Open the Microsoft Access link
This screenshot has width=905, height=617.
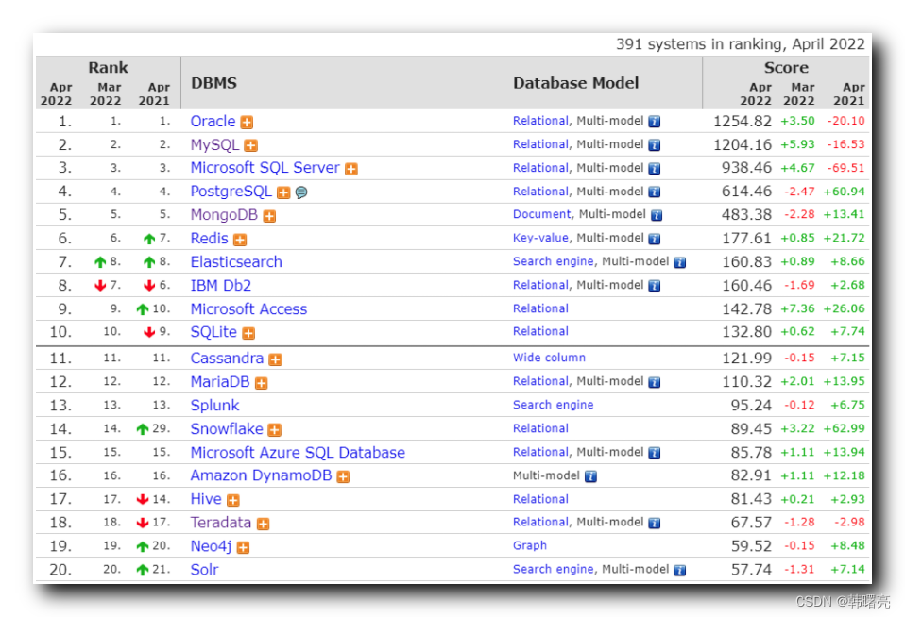pyautogui.click(x=248, y=309)
